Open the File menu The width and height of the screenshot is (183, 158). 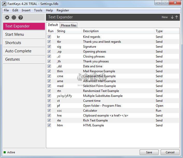(x=6, y=10)
